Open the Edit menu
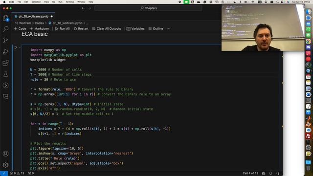The image size is (313, 176). click(x=26, y=2)
